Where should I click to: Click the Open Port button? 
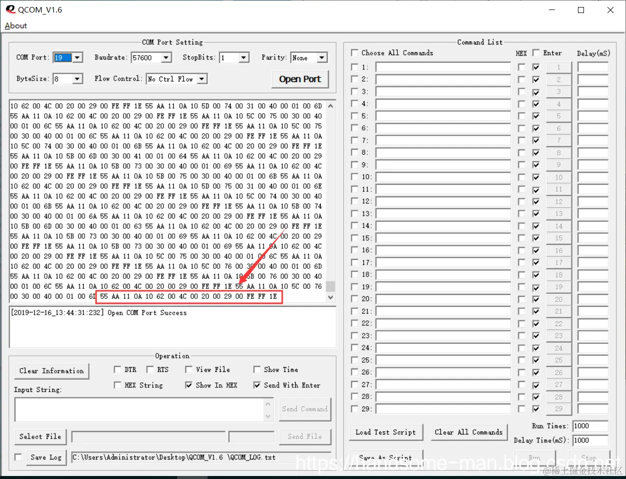point(300,79)
